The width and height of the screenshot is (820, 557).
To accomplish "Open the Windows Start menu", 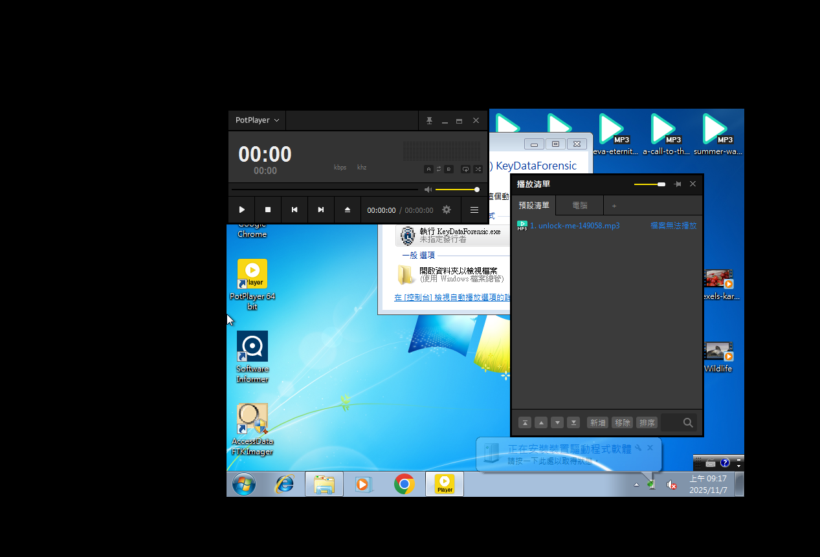I will tap(244, 484).
